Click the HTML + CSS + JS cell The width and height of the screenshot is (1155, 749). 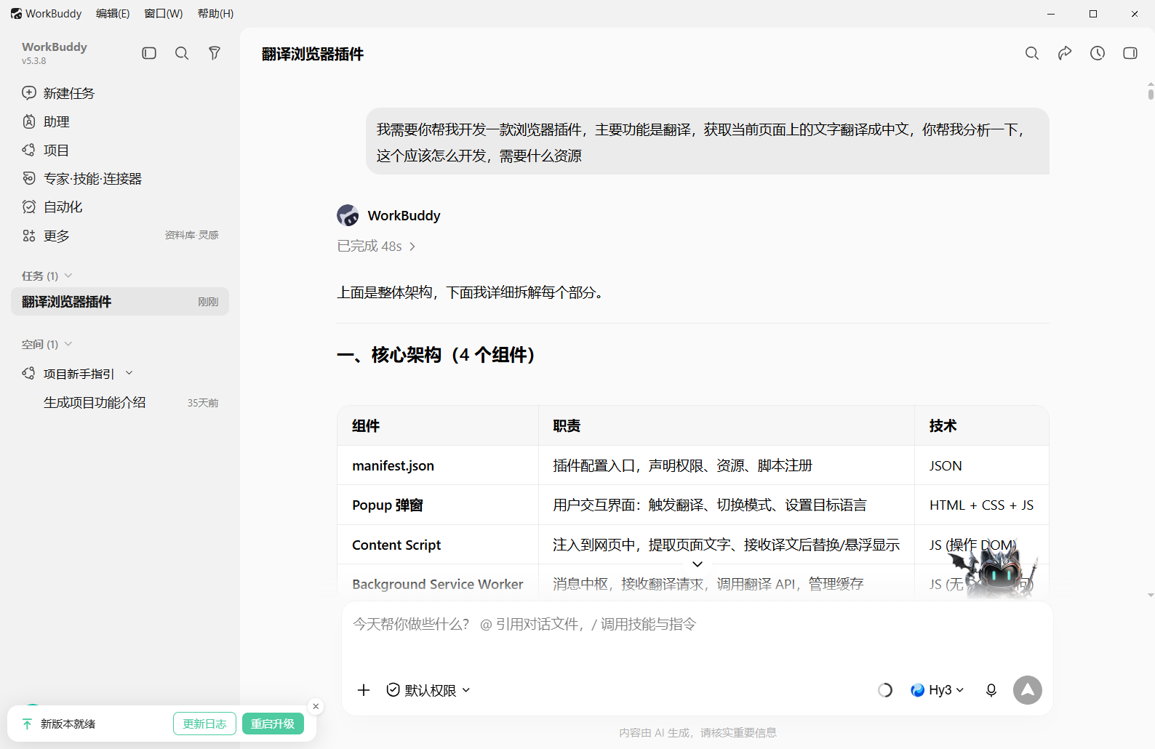tap(982, 505)
